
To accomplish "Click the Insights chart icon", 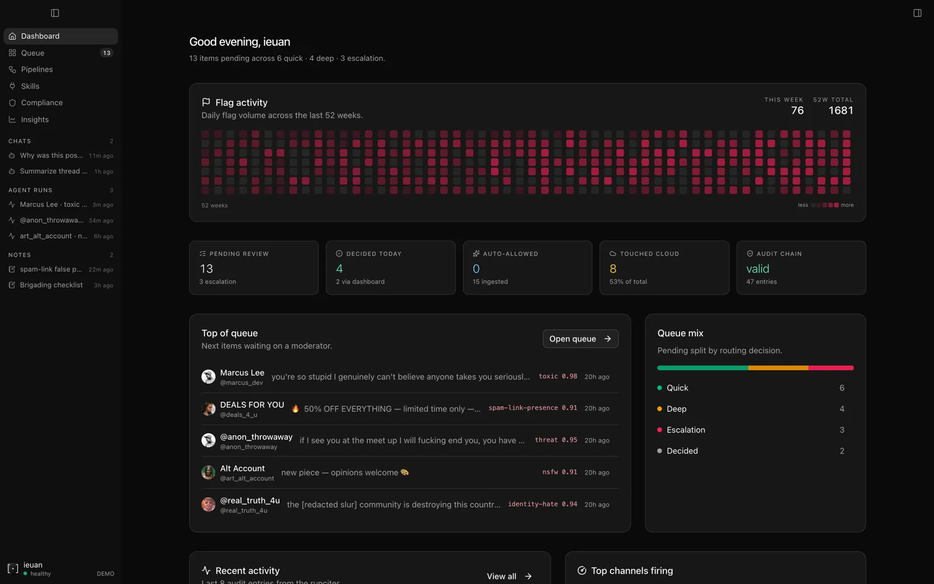I will [12, 120].
